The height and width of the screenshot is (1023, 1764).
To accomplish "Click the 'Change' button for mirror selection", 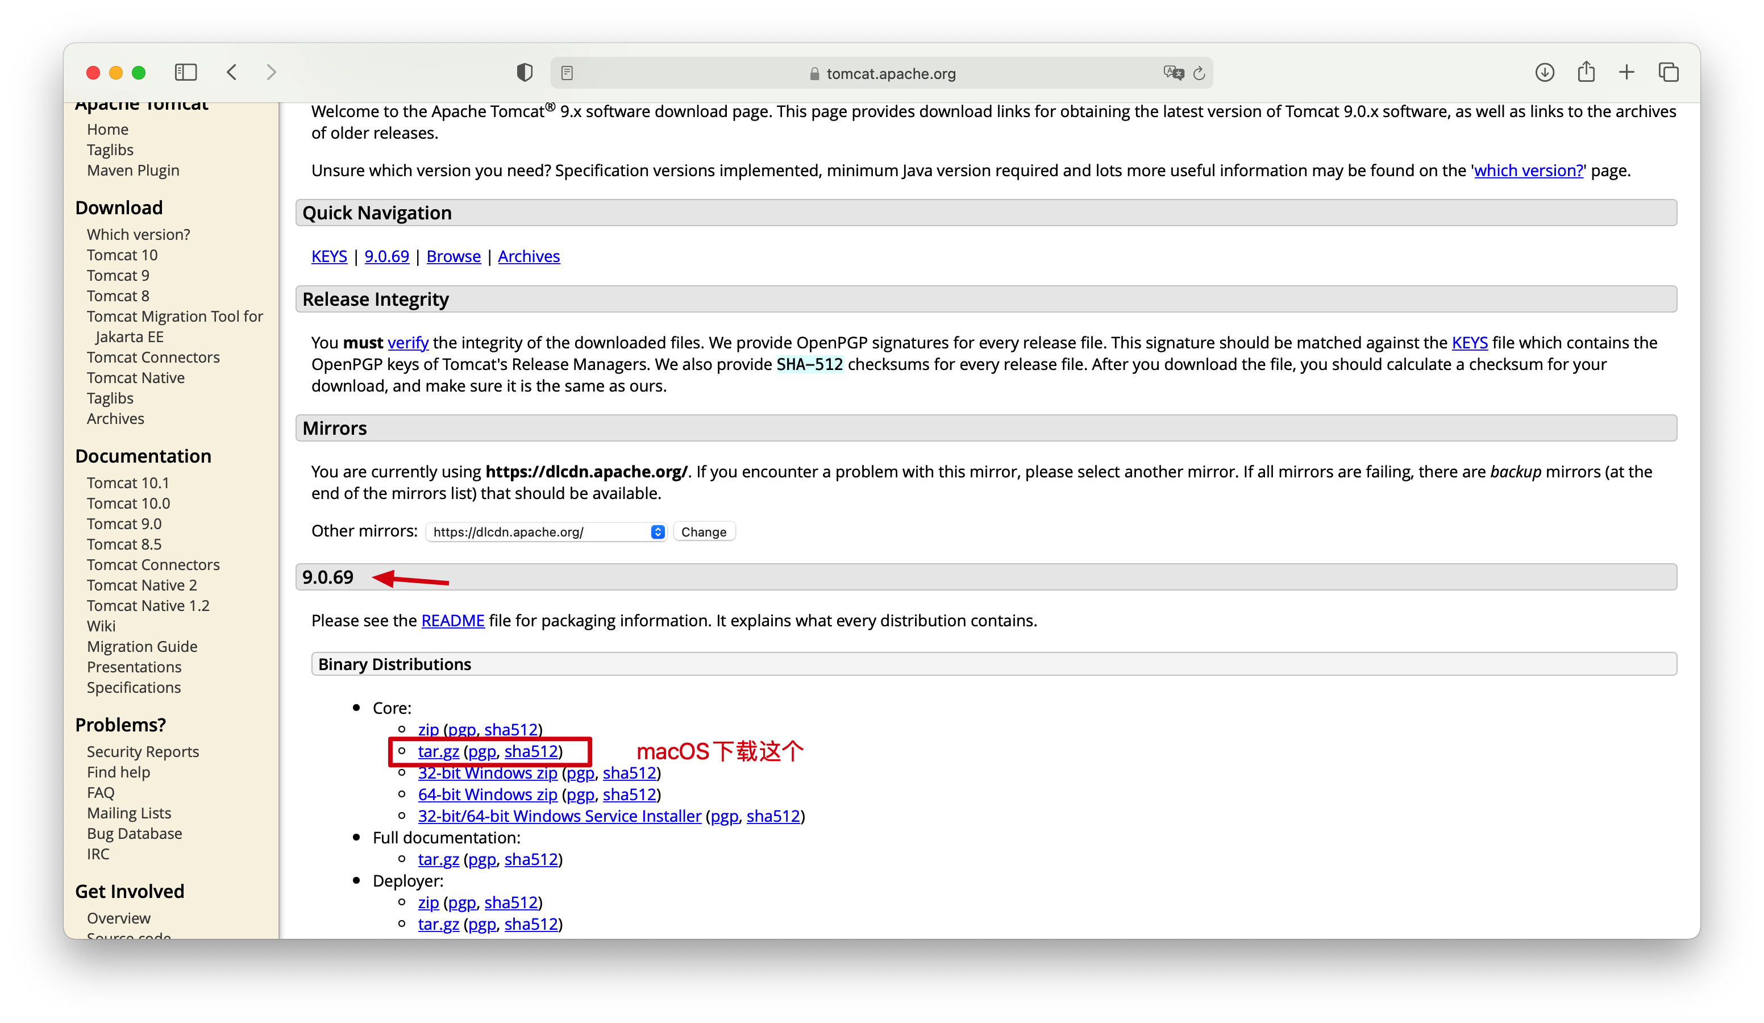I will pyautogui.click(x=705, y=531).
